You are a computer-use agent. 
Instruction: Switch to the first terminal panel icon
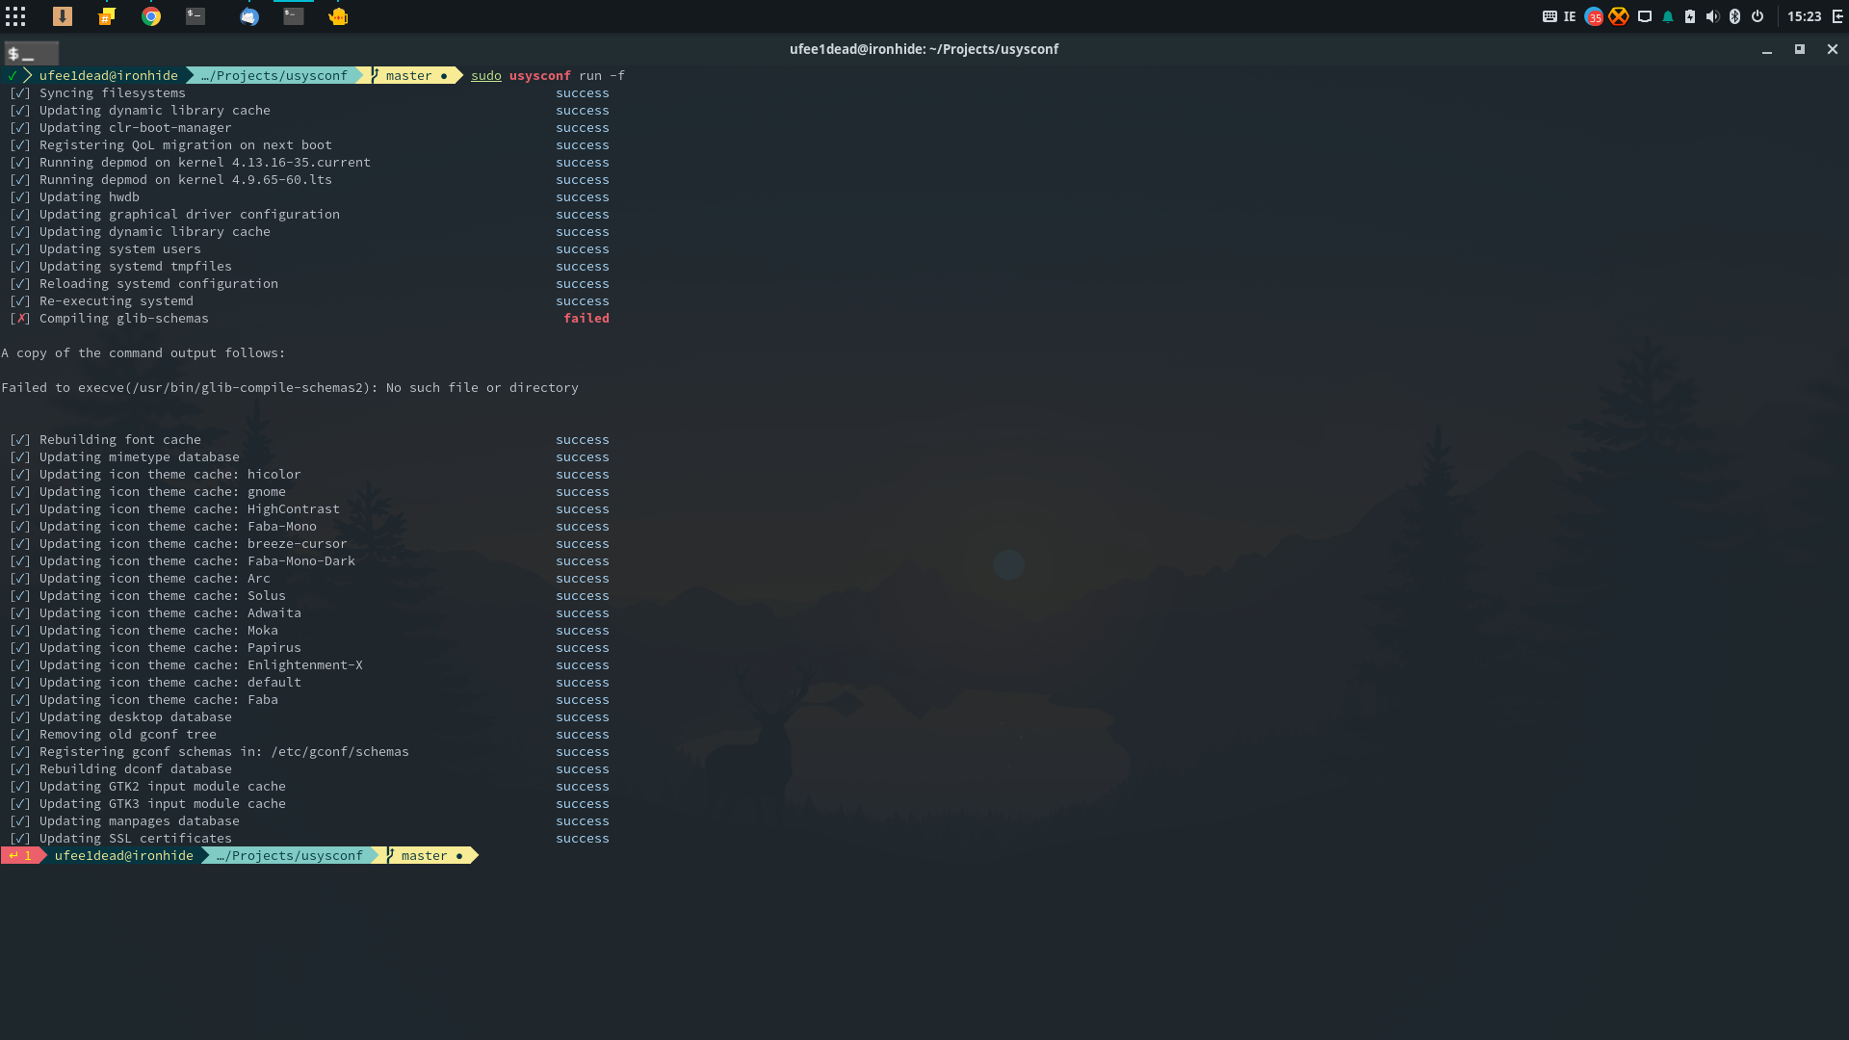point(195,16)
